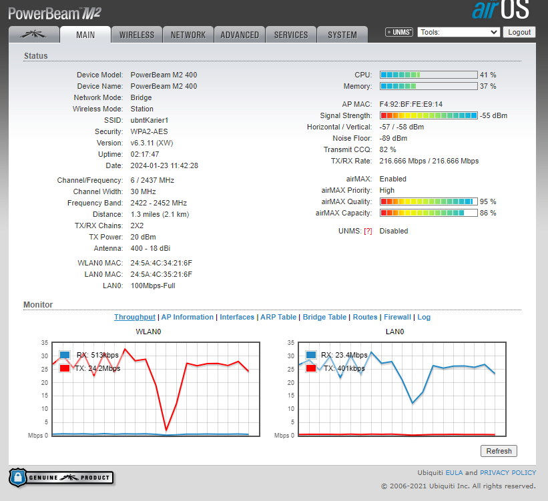Click the Refresh button
Viewport: 548px width, 501px height.
click(499, 451)
